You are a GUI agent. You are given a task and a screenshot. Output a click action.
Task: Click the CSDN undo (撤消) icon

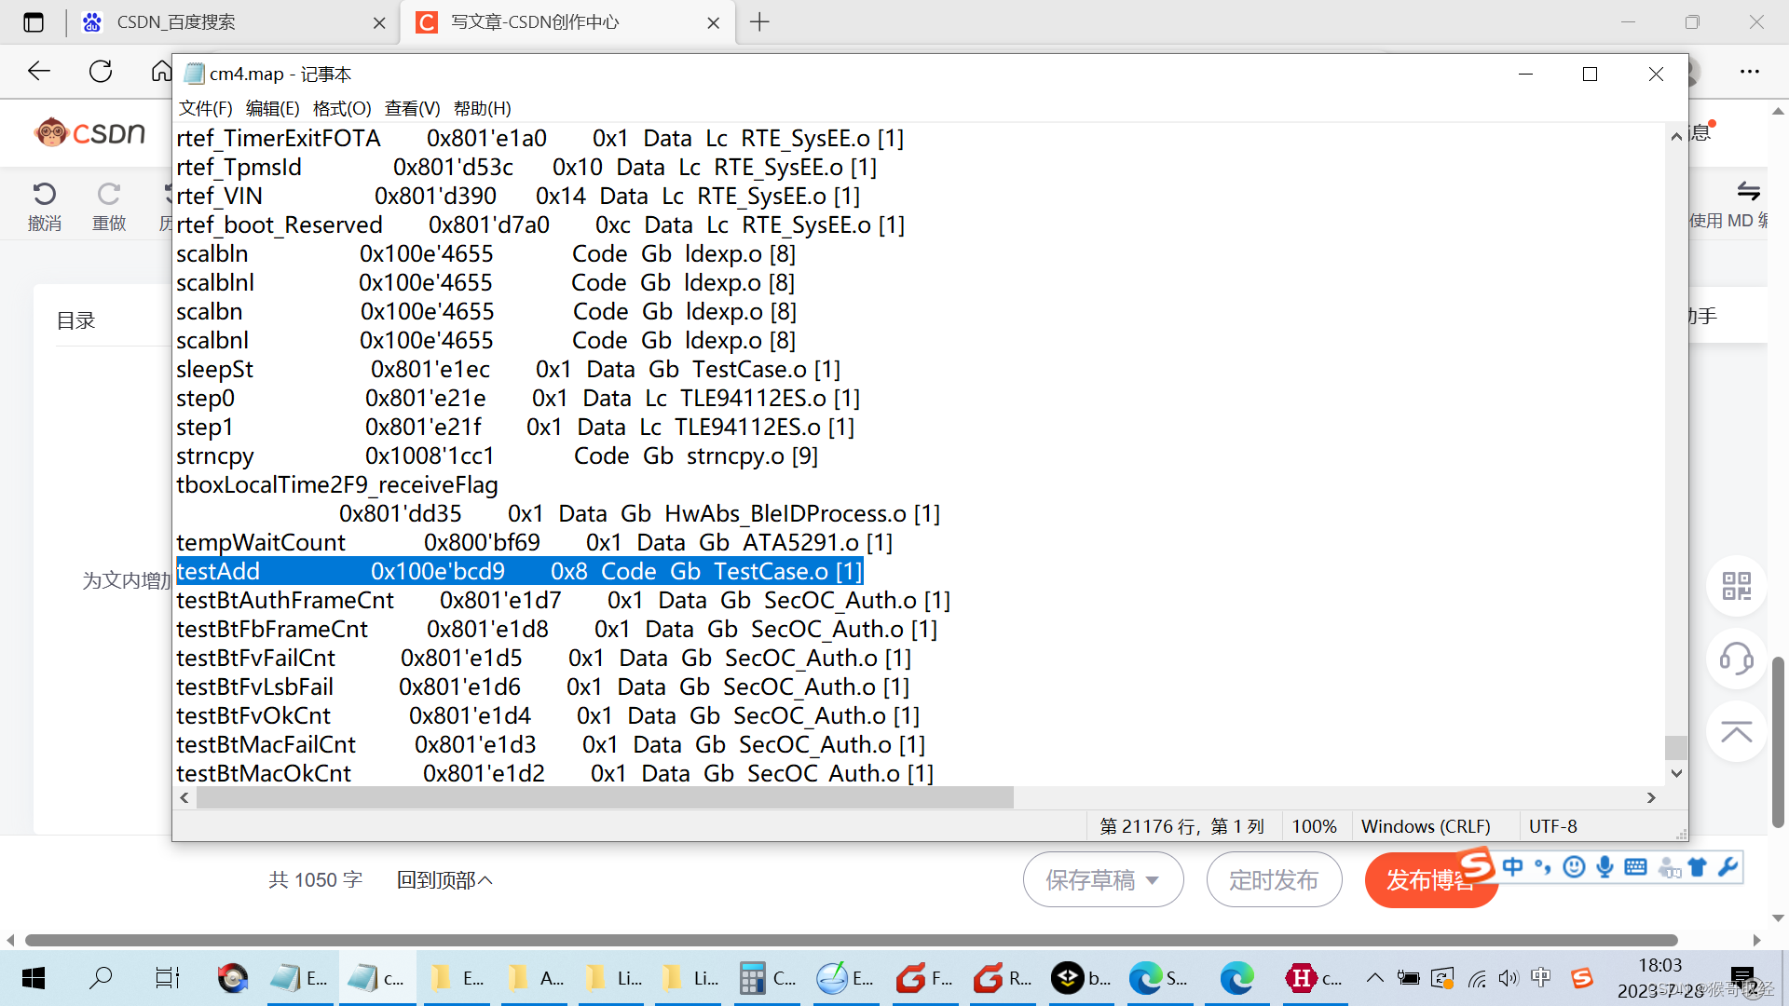(x=44, y=194)
